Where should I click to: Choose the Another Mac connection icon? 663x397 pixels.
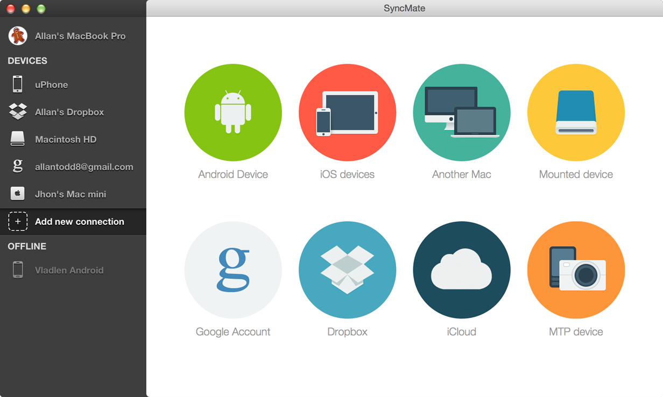tap(461, 112)
